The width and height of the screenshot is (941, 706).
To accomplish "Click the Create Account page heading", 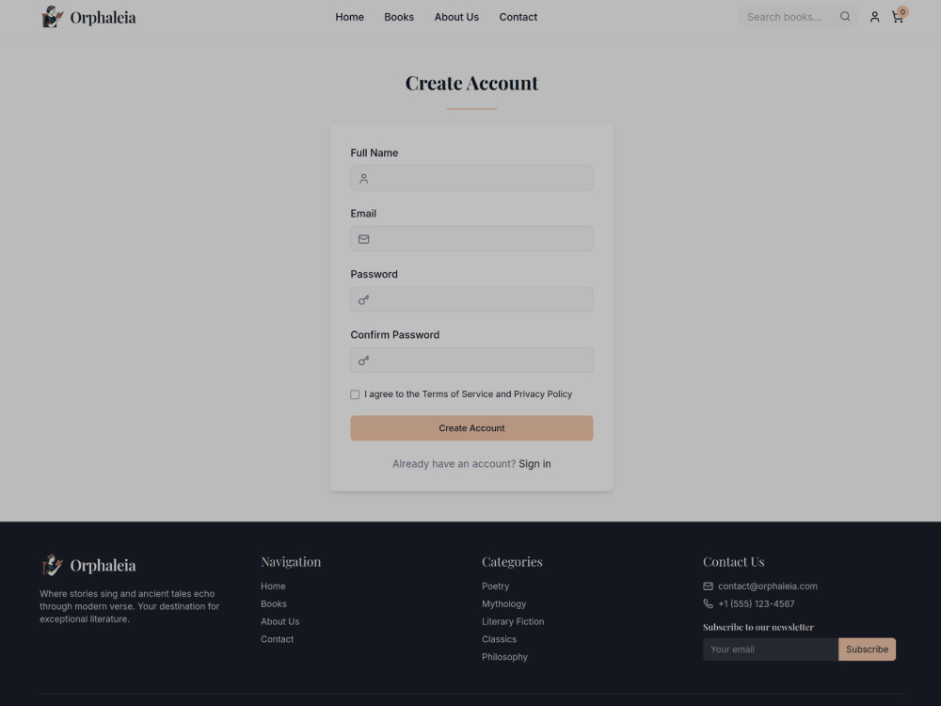I will click(471, 83).
